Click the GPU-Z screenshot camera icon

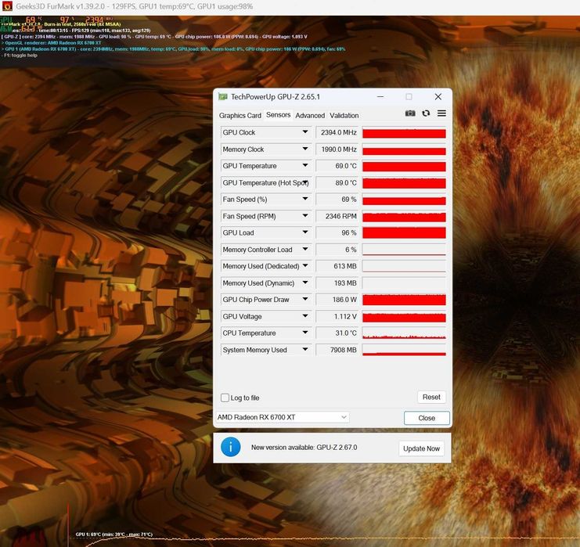(x=410, y=113)
